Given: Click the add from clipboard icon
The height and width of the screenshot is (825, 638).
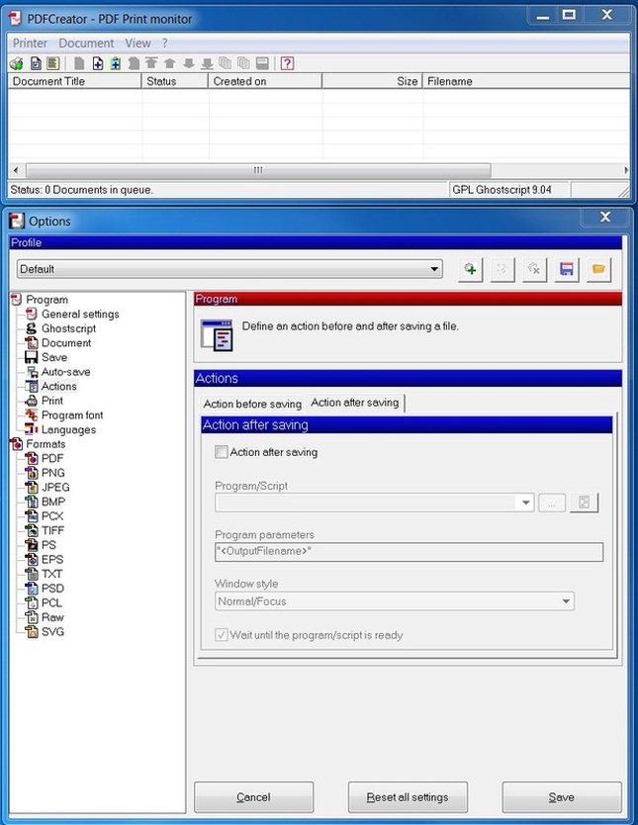Looking at the screenshot, I should (x=116, y=63).
